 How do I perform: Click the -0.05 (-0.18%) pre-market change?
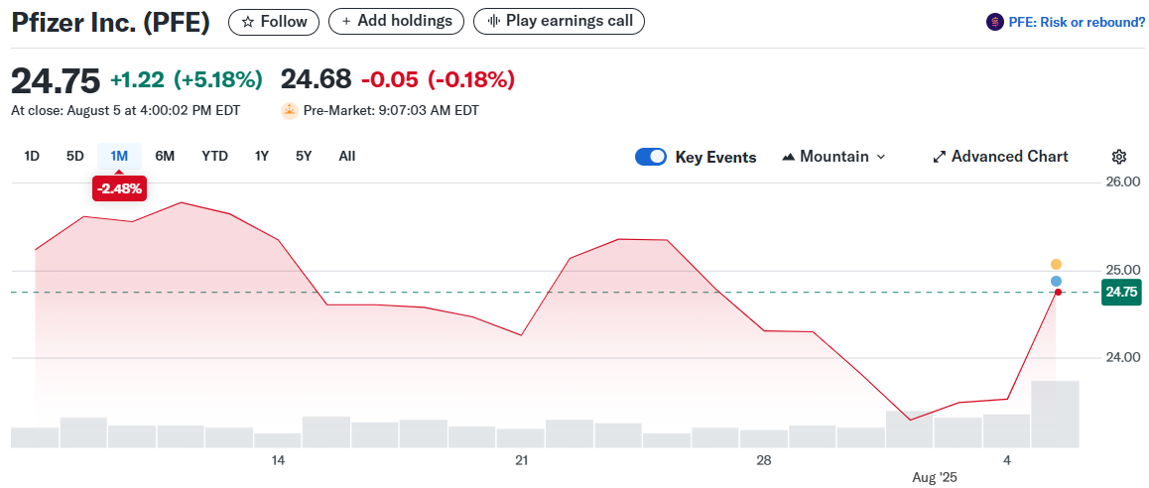pyautogui.click(x=439, y=79)
